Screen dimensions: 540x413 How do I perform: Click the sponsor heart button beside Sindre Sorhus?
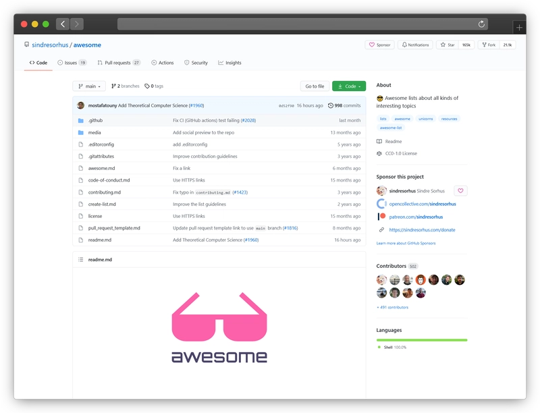[460, 190]
